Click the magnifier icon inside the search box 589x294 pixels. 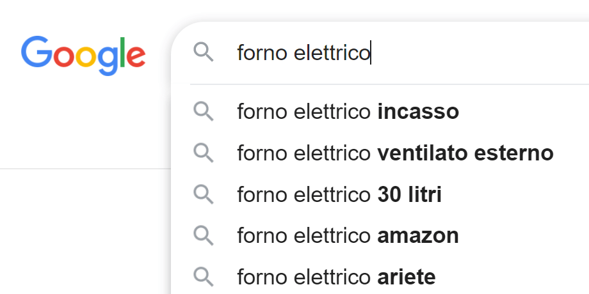tap(203, 52)
